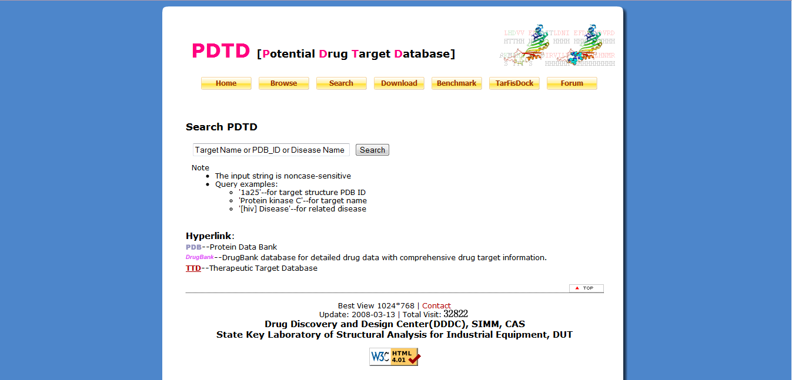This screenshot has height=380, width=792.
Task: Open the TarFisDock page
Action: (514, 83)
